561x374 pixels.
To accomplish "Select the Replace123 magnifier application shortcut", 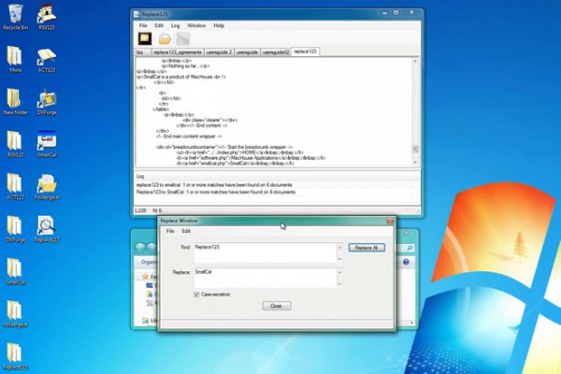I will tap(47, 229).
